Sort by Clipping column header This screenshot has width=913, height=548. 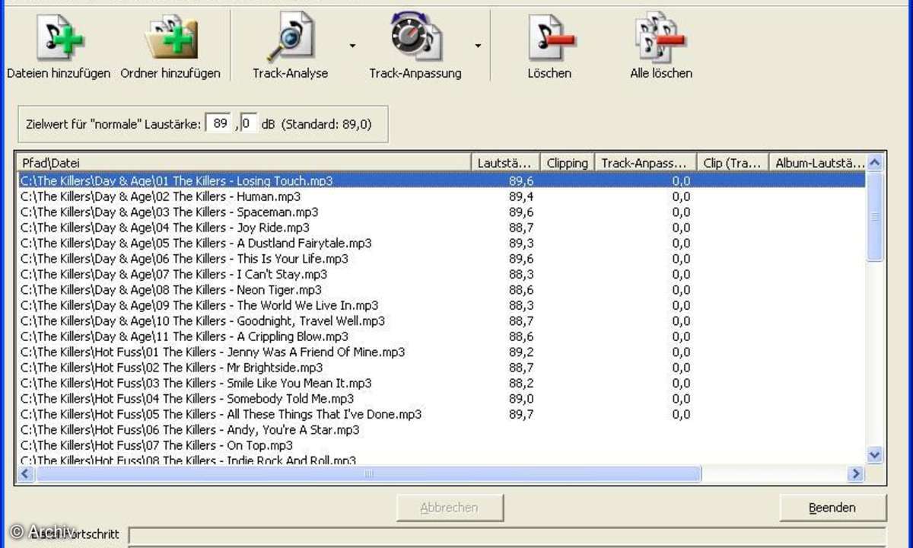pos(567,163)
